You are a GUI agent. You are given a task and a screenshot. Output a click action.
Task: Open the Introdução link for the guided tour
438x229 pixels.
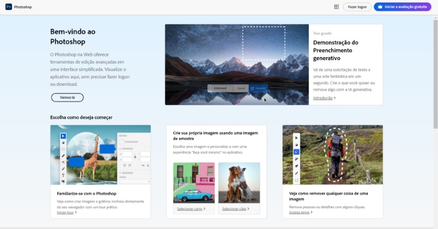tap(324, 98)
